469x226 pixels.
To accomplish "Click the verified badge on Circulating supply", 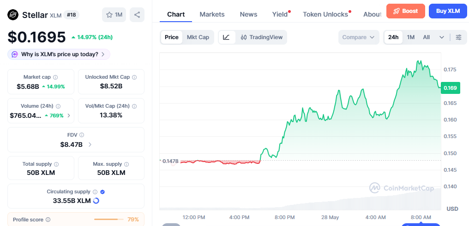I will 102,192.
